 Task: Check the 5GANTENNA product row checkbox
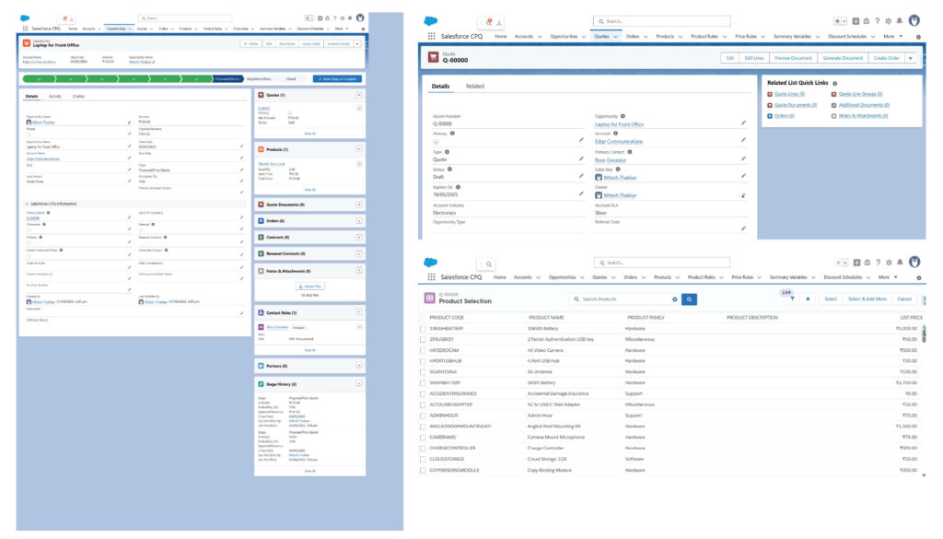[x=423, y=372]
